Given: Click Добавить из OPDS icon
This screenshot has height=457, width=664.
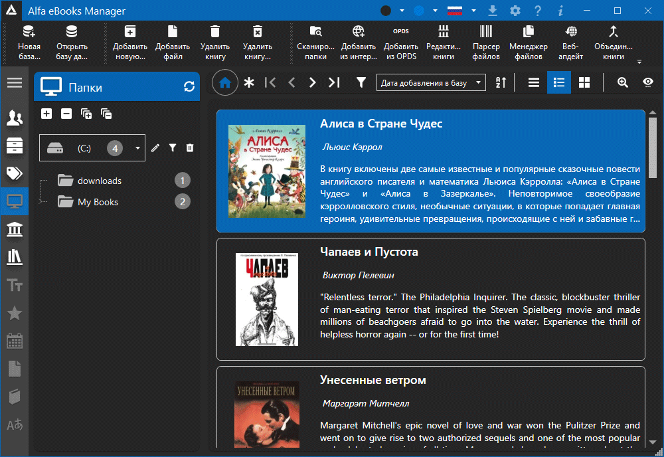Looking at the screenshot, I should coord(400,44).
